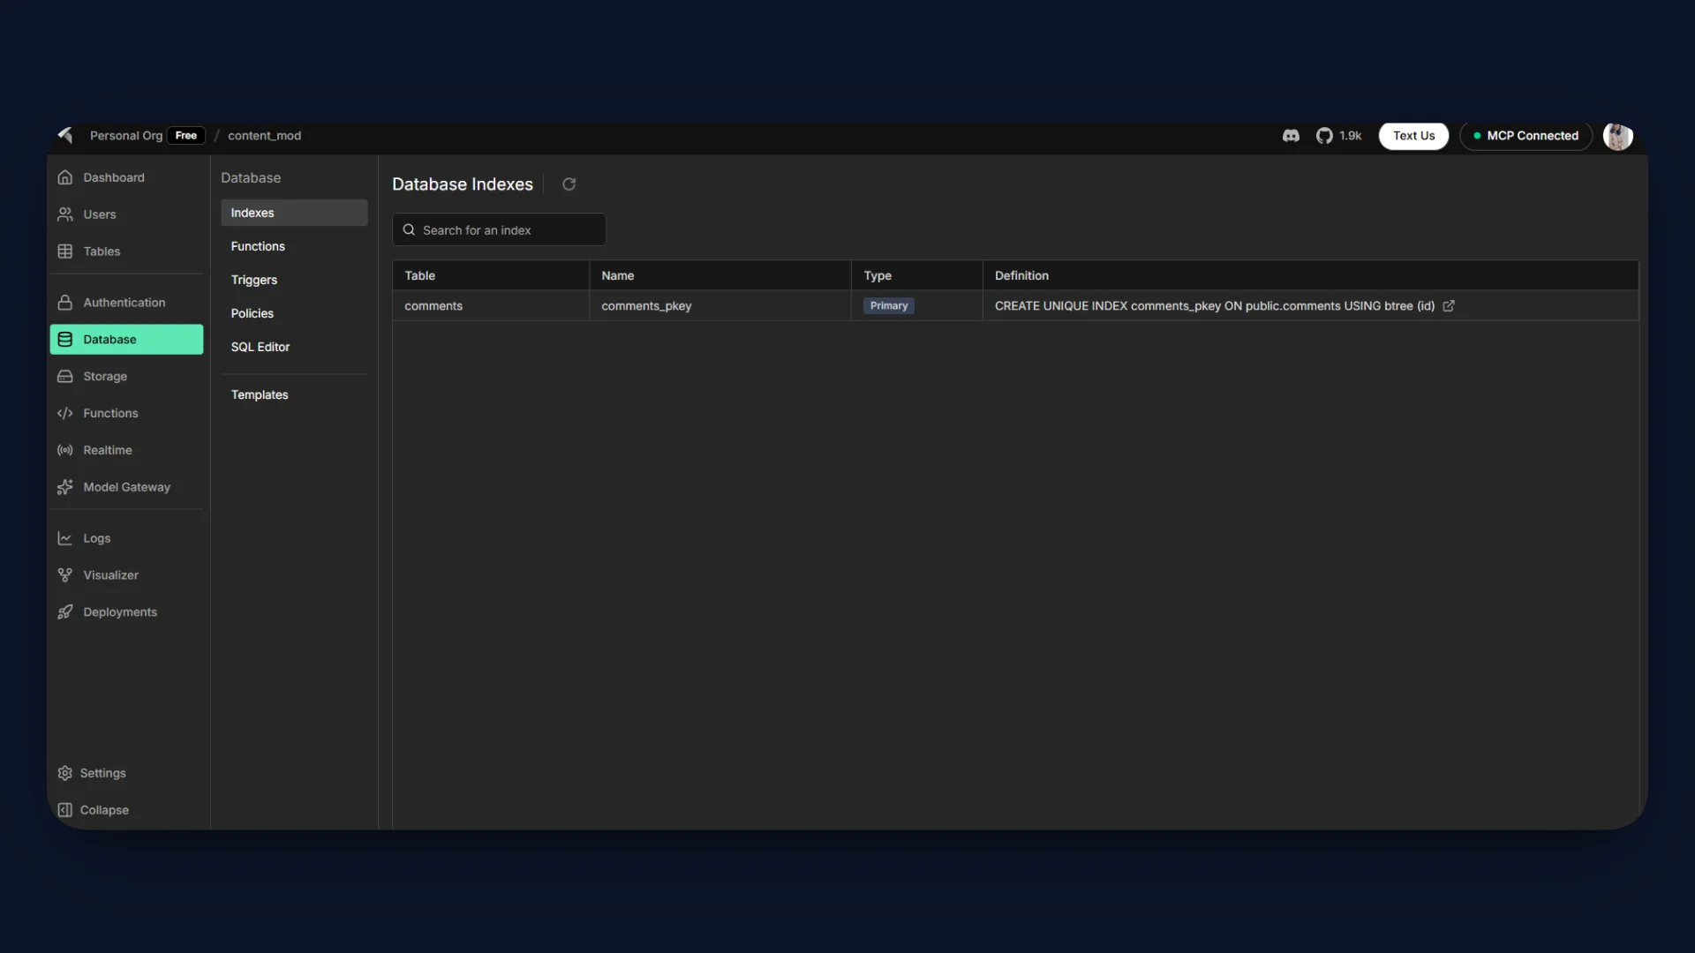Image resolution: width=1695 pixels, height=953 pixels.
Task: Open Tables from the sidebar grid icon
Action: [x=65, y=251]
